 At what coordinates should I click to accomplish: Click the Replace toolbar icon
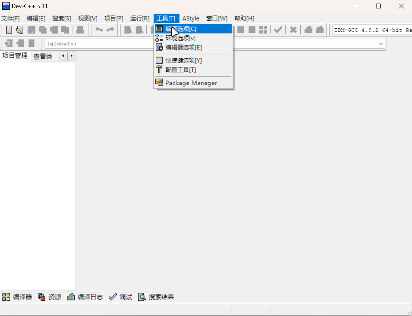(139, 30)
